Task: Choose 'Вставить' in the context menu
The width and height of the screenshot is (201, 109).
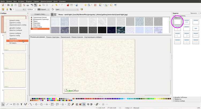Action: click(x=17, y=43)
